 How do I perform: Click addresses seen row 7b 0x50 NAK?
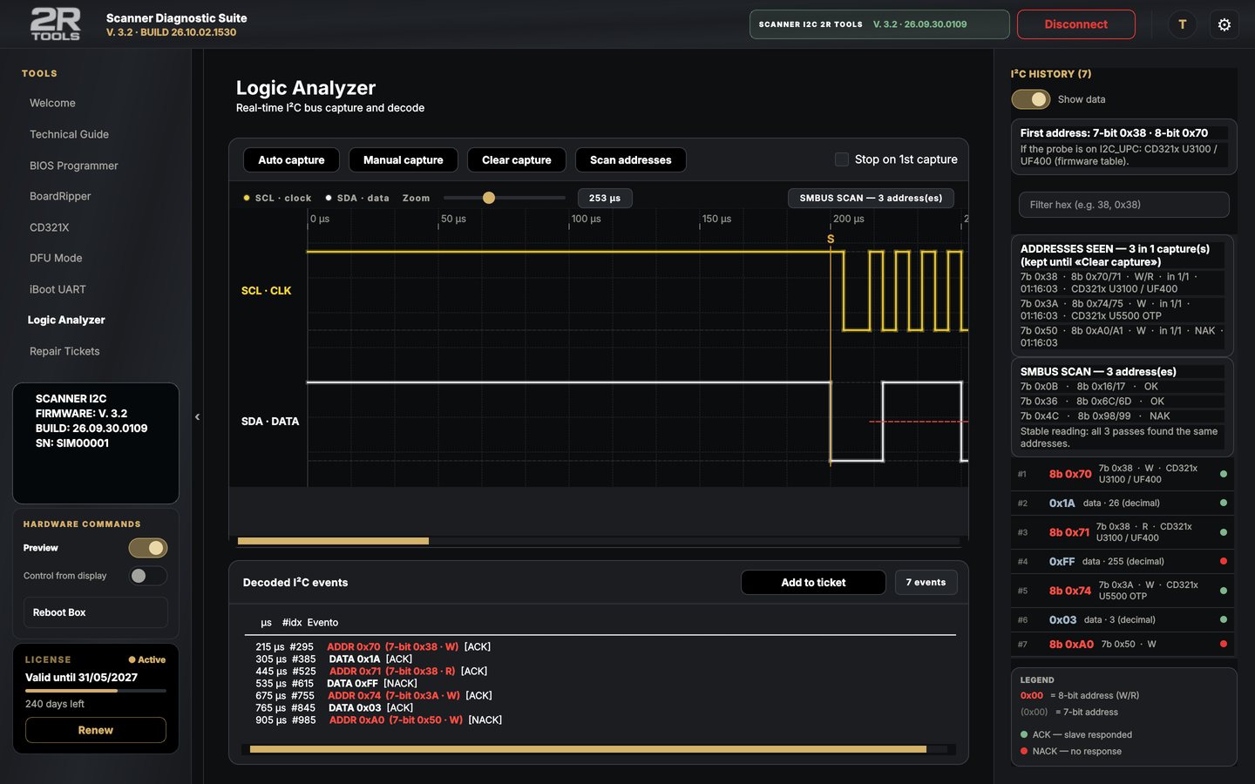(x=1123, y=337)
